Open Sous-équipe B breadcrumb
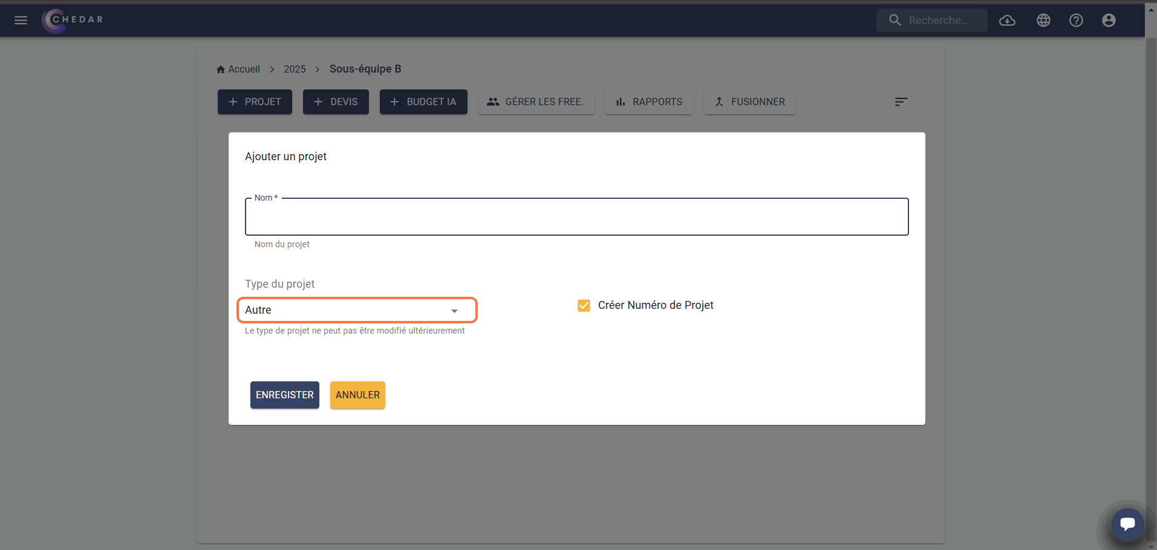1157x550 pixels. (x=365, y=69)
